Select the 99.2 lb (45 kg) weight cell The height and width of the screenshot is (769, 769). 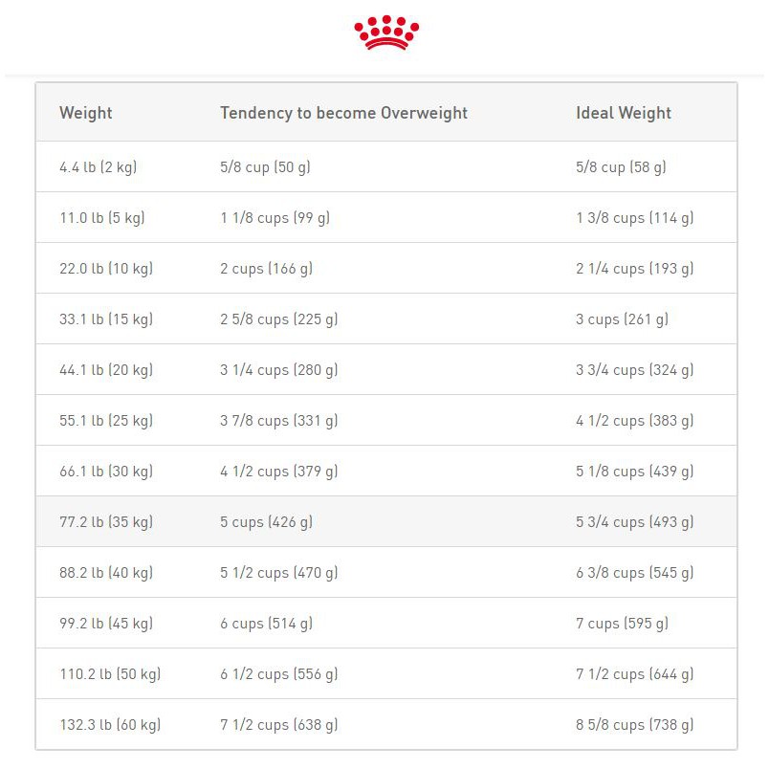pyautogui.click(x=106, y=624)
